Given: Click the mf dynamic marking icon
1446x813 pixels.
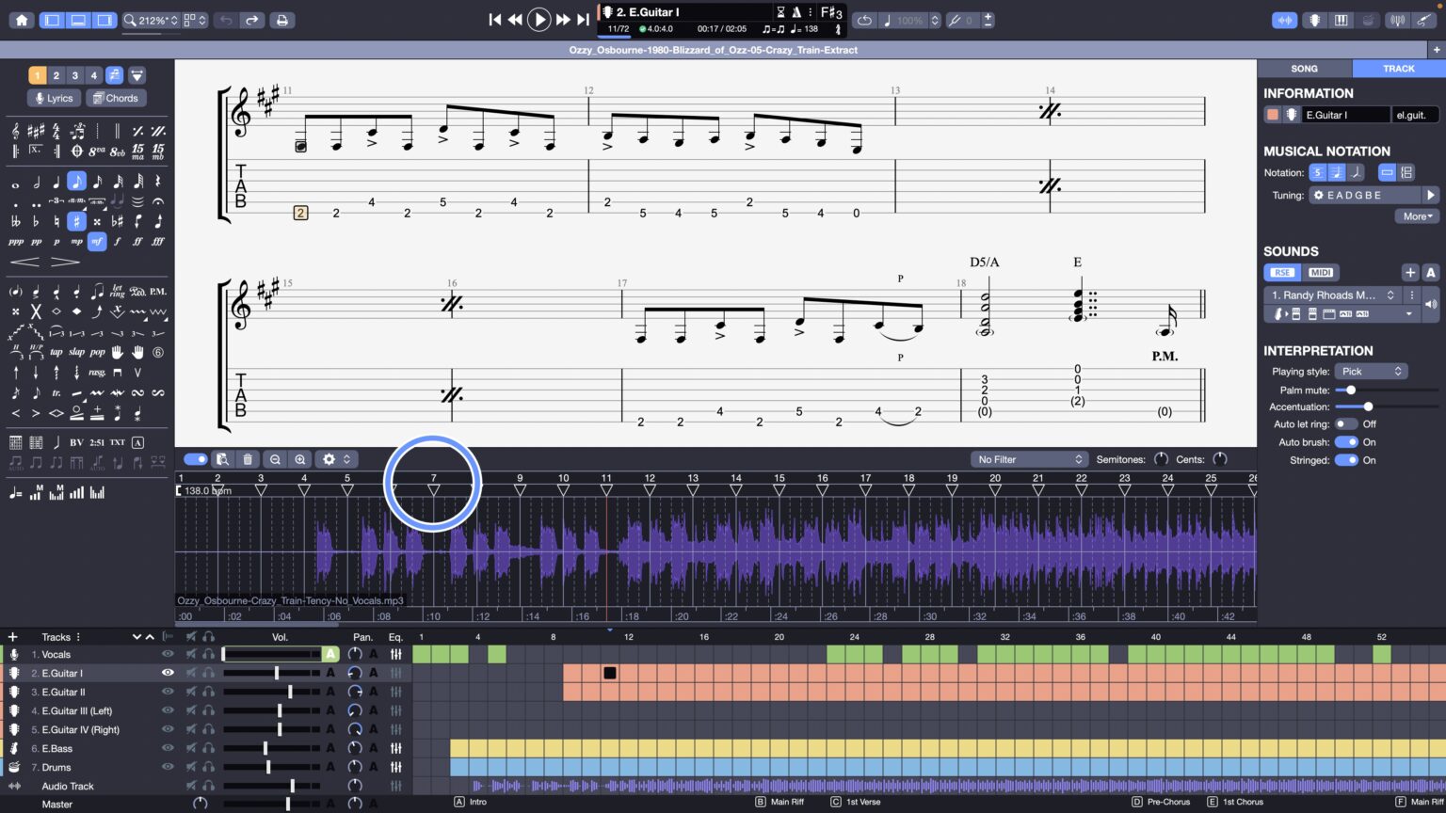Looking at the screenshot, I should click(96, 241).
